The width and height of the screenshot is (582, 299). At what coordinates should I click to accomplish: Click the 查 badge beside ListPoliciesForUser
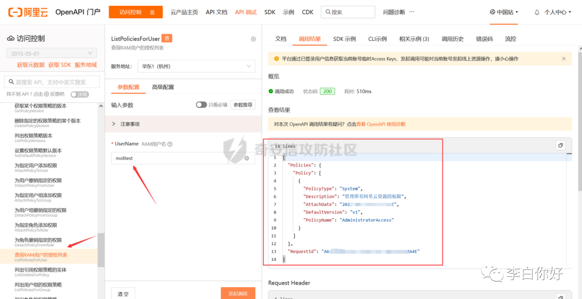coord(167,39)
